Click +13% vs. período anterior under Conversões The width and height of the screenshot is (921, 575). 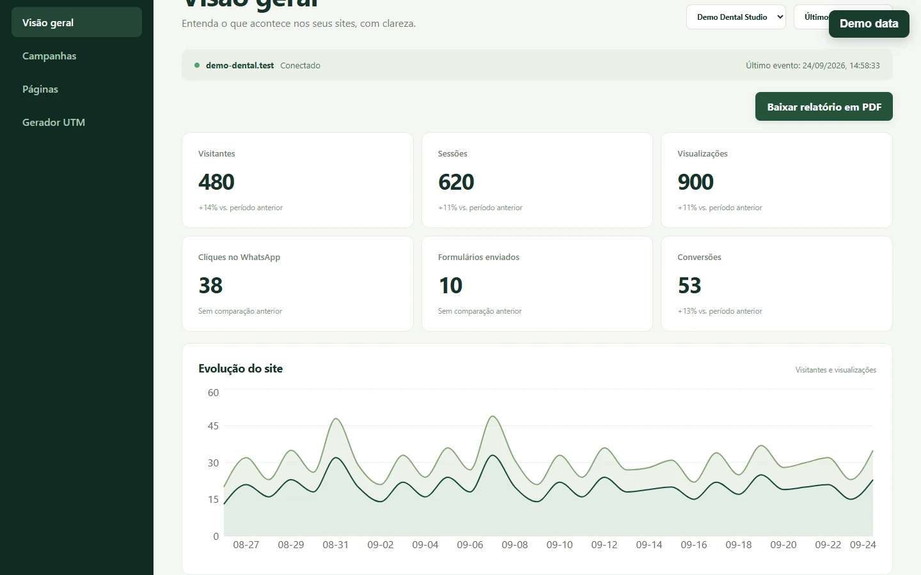720,311
